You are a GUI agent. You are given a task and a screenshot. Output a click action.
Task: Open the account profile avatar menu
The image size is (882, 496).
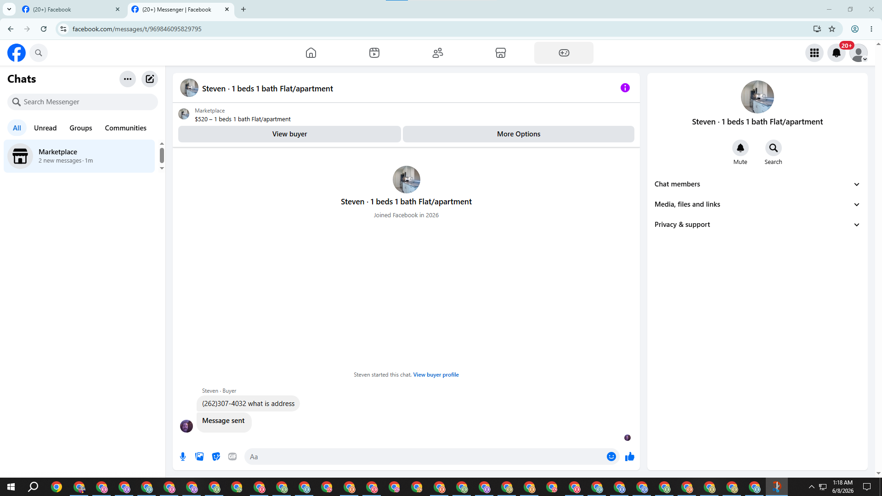click(x=859, y=53)
